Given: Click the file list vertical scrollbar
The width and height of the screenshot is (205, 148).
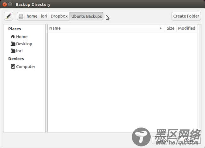Looking at the screenshot, I should tap(199, 78).
